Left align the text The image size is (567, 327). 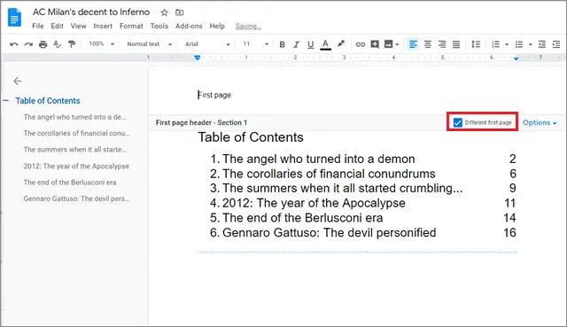click(x=413, y=44)
